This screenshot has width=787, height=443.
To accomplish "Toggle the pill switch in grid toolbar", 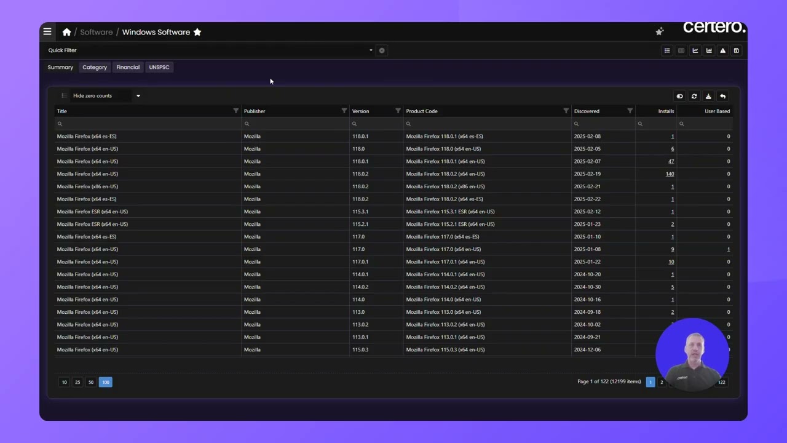I will coord(679,96).
